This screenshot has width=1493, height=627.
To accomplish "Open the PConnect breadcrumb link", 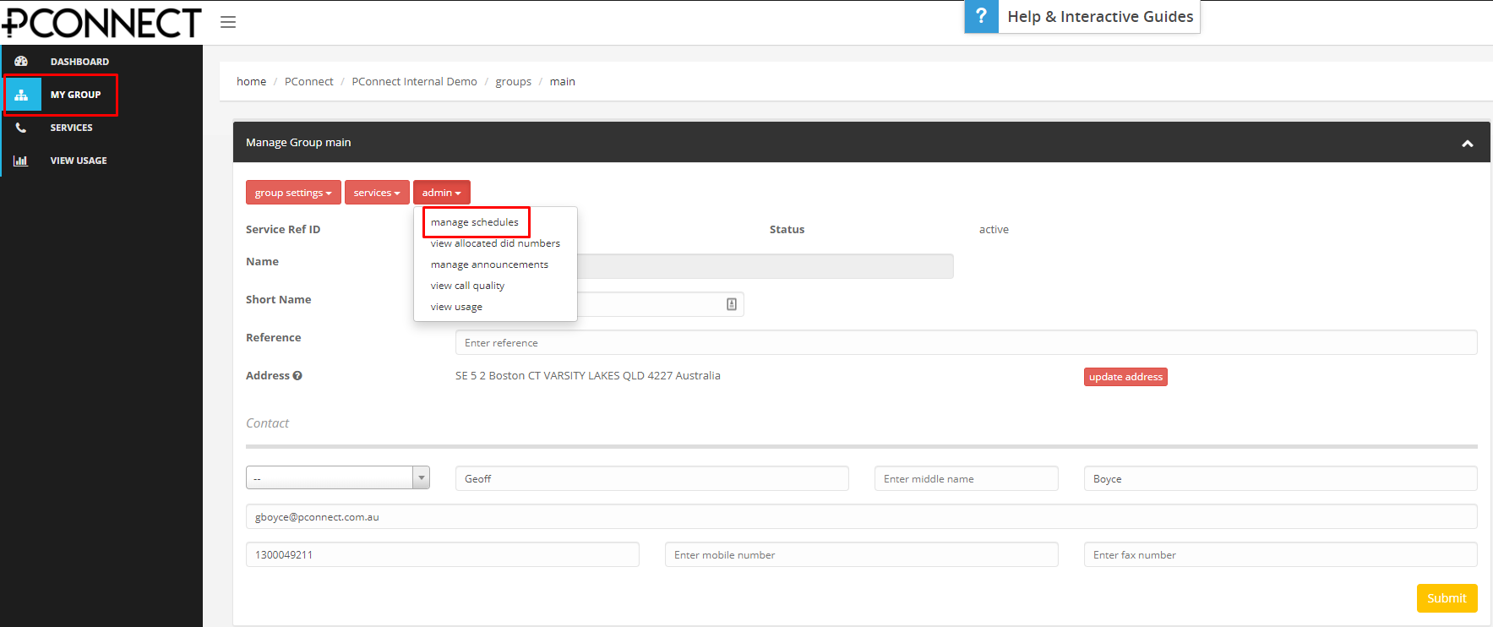I will (308, 82).
